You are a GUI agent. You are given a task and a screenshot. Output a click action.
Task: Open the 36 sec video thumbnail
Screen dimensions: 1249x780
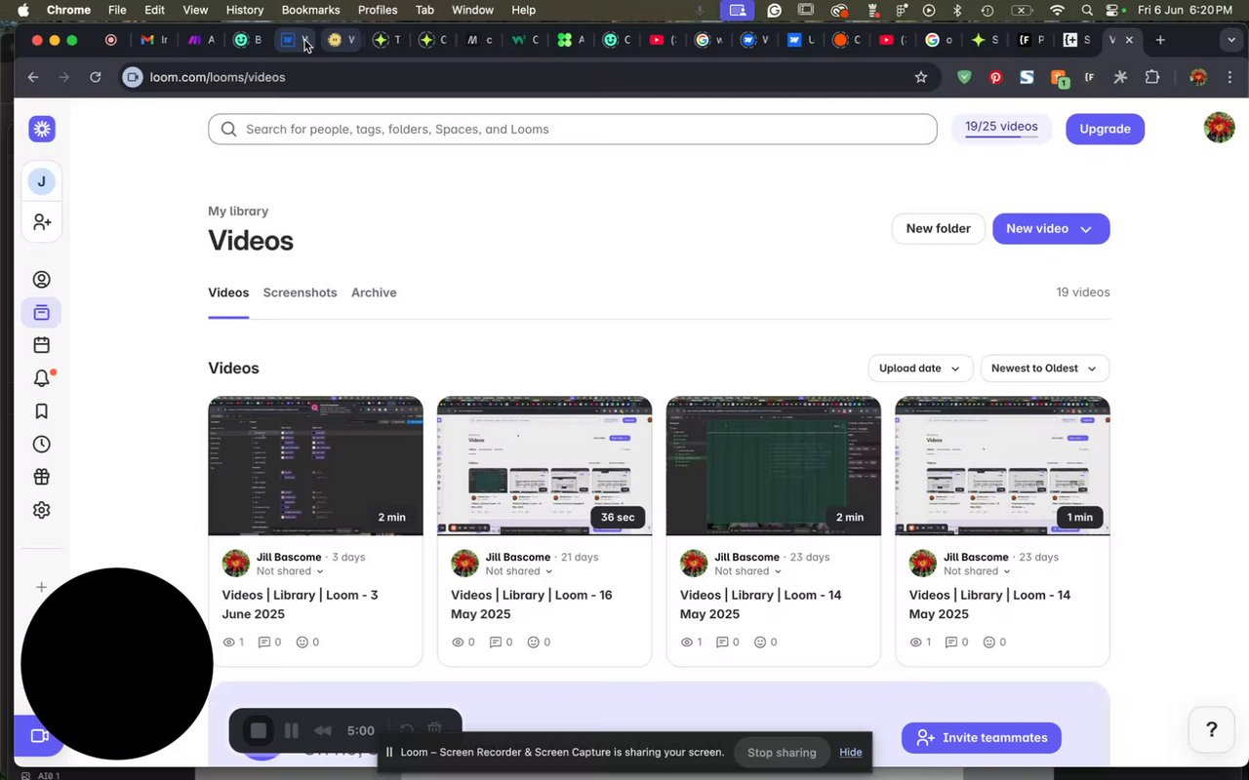pyautogui.click(x=544, y=466)
